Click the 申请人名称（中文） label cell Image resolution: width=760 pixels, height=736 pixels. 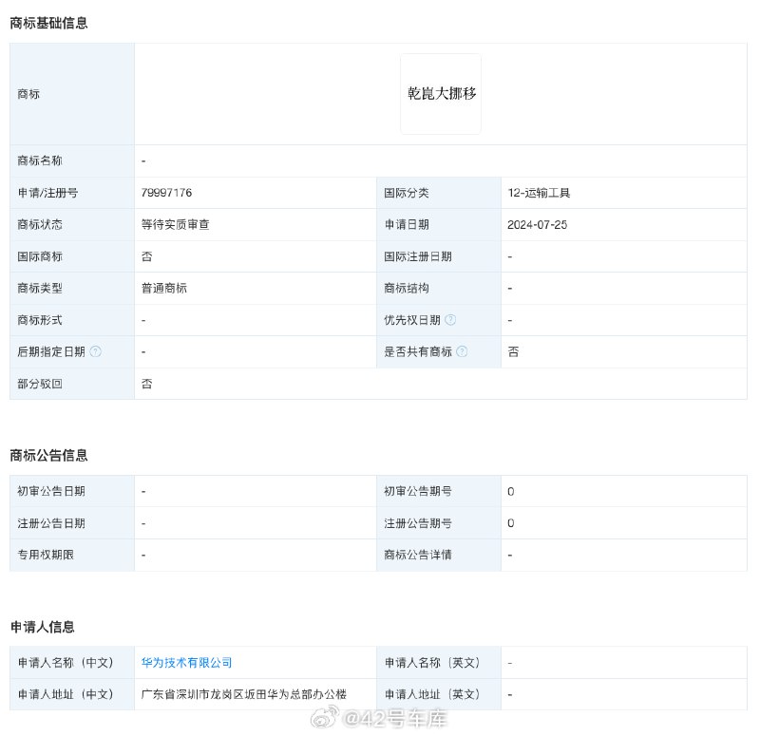[72, 662]
